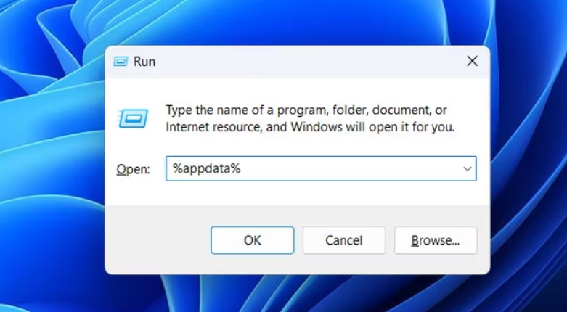Viewport: 567px width, 312px height.
Task: Expand the Open history dropdown arrow
Action: point(468,168)
